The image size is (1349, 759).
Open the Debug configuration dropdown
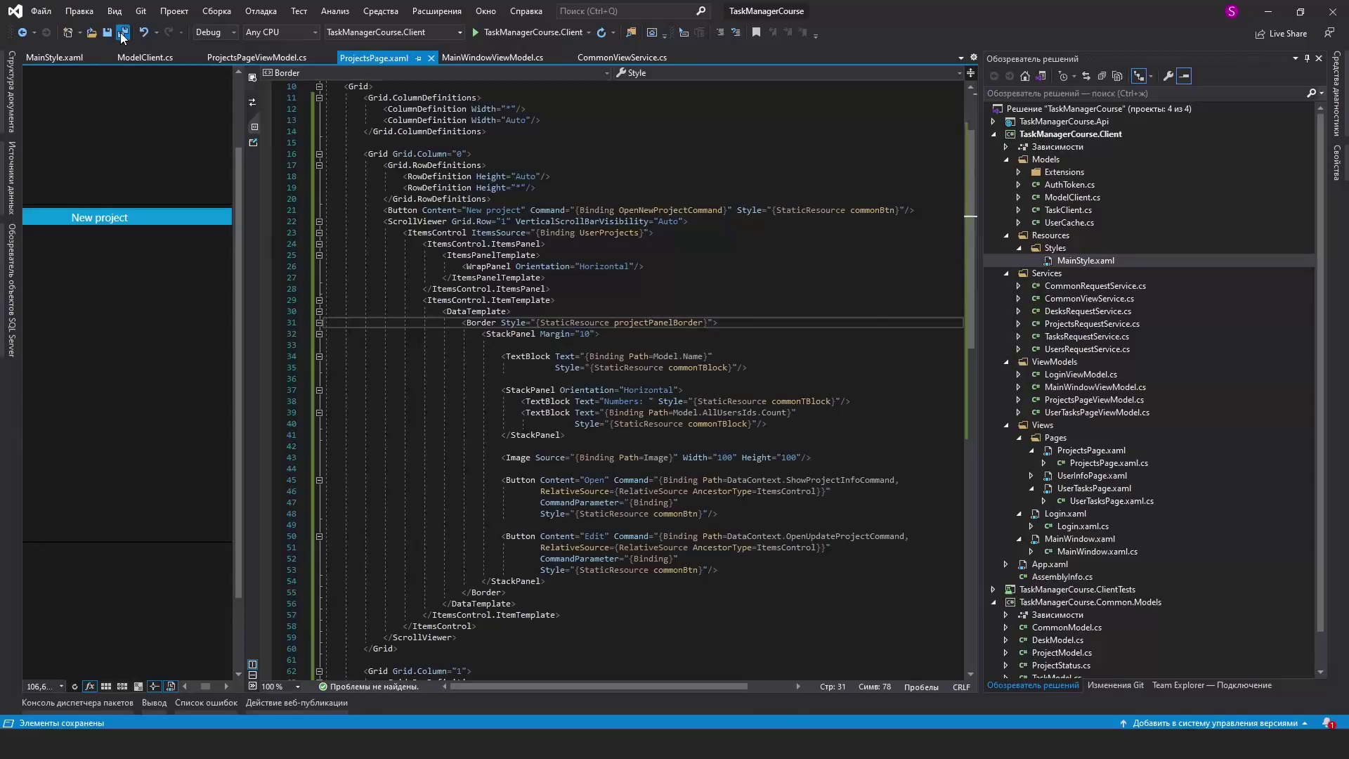[x=216, y=32]
